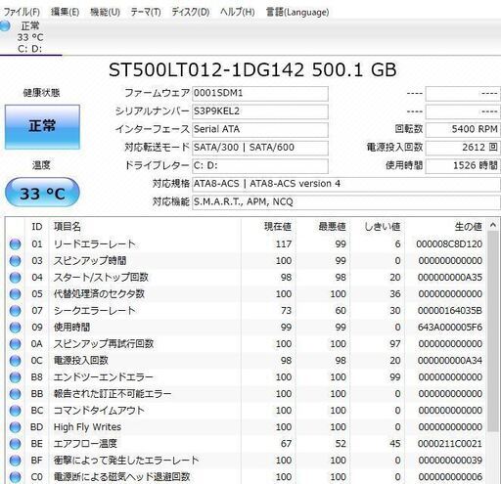Screen dimensions: 501x484
Task: Select the スピンアップ再試行回数 row name
Action: pos(104,344)
